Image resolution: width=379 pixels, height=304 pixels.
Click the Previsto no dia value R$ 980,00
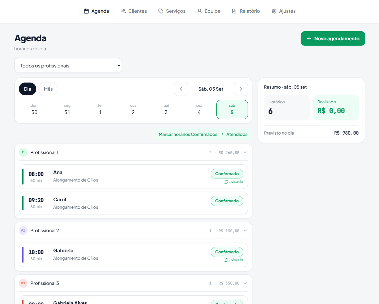(x=346, y=133)
